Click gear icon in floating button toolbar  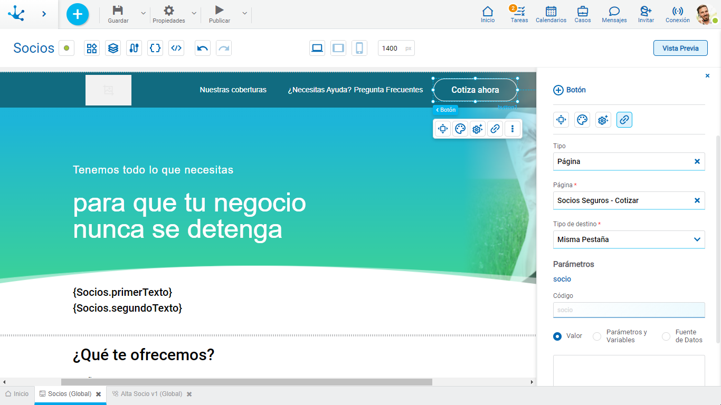[x=478, y=129]
